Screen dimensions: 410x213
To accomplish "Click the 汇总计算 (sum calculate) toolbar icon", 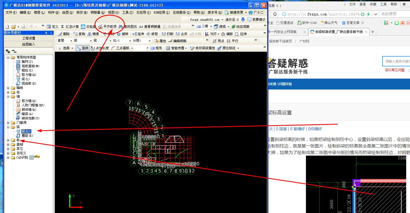I will pyautogui.click(x=70, y=27).
